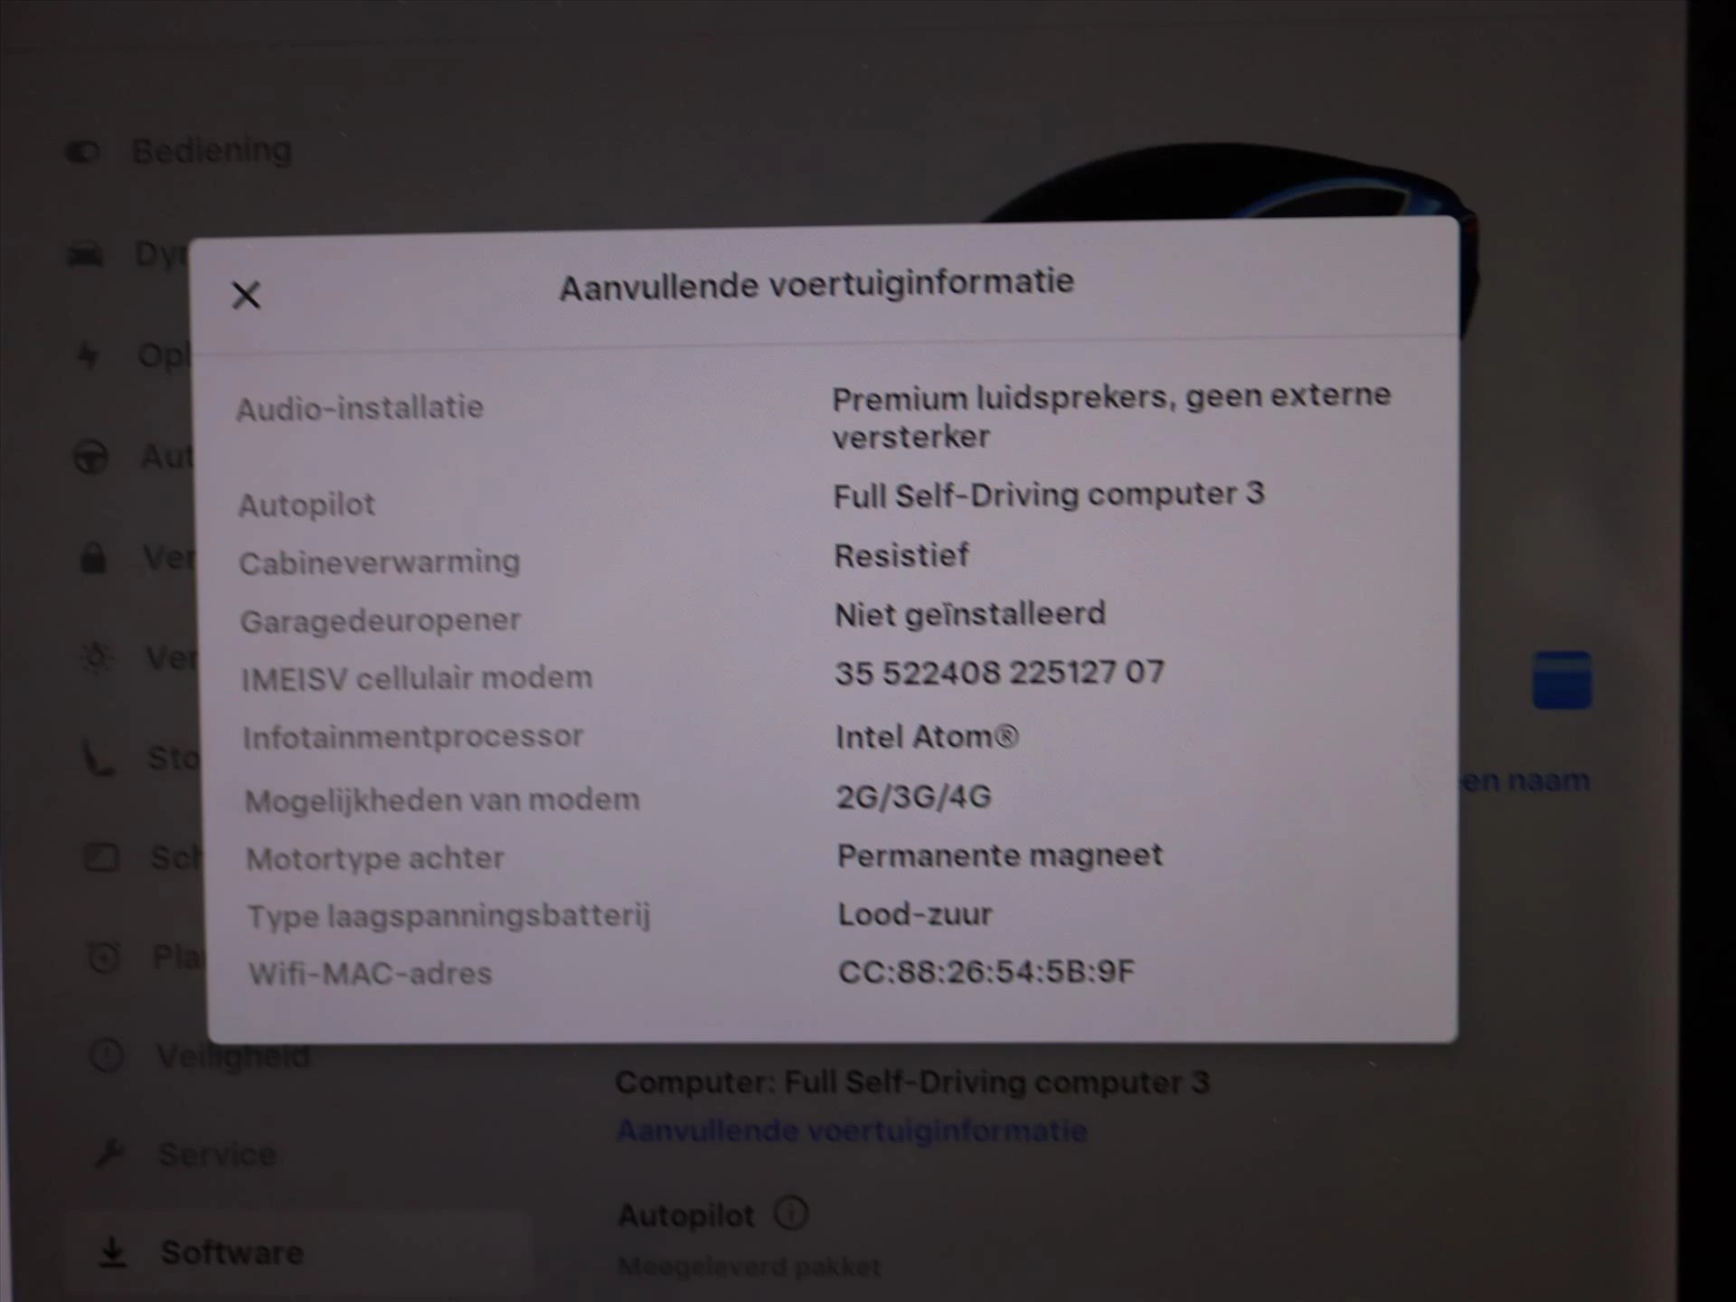Tap the padlock icon in sidebar

pos(93,558)
